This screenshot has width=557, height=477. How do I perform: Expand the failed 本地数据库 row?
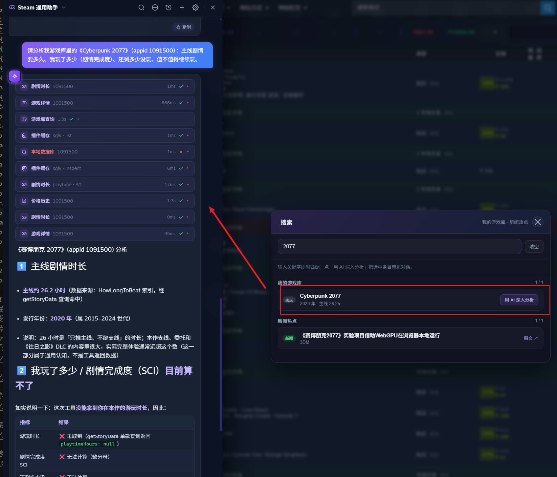pos(105,152)
